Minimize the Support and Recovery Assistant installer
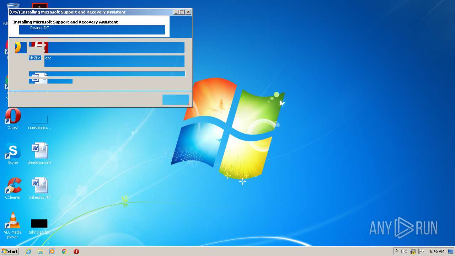 [176, 12]
